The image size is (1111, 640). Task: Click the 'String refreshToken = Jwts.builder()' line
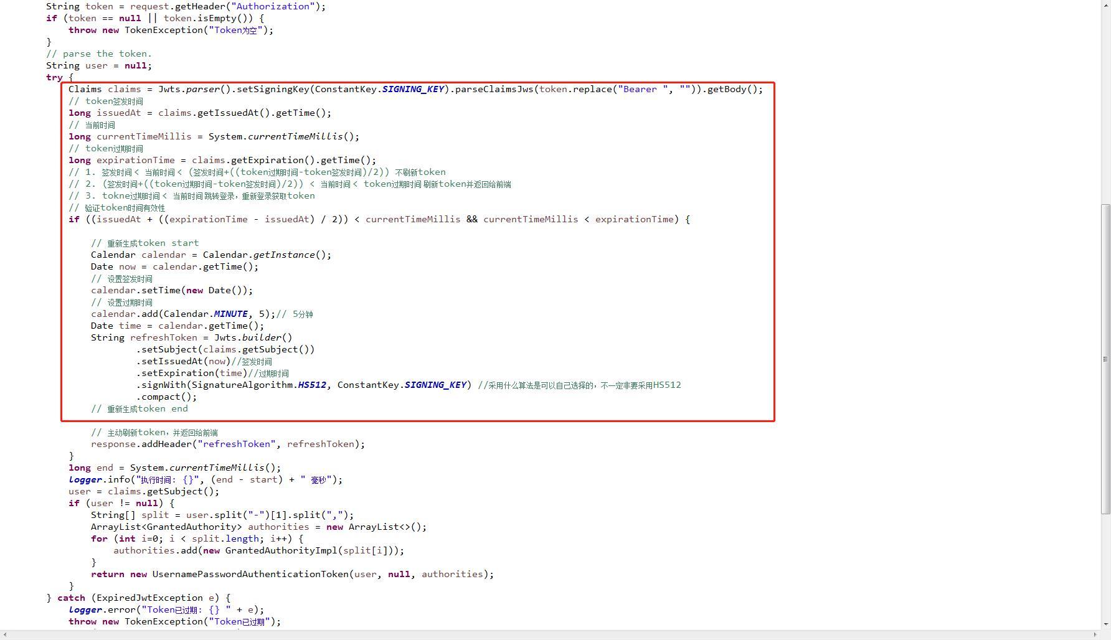(191, 337)
